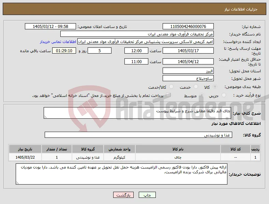Click the quantity cell showing 1
Viewport: 269px width, 204px height.
[57, 157]
